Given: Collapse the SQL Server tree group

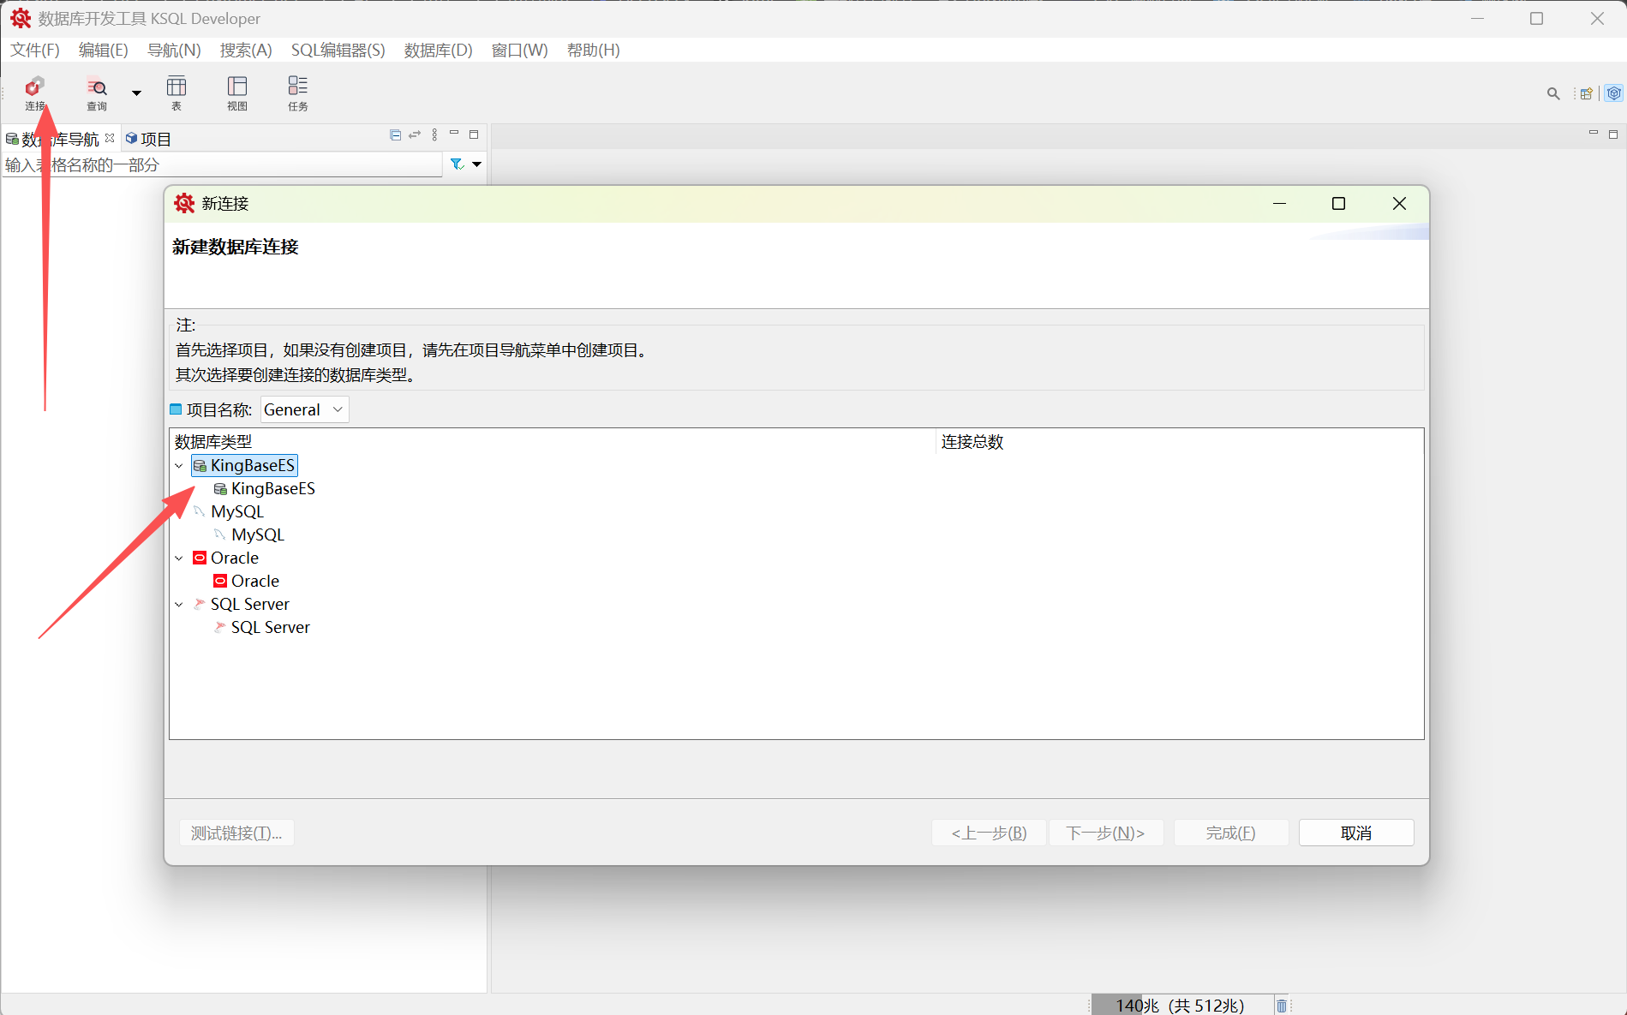Looking at the screenshot, I should 179,605.
